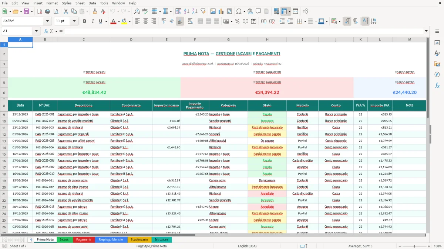Toggle Align Left

[137, 21]
